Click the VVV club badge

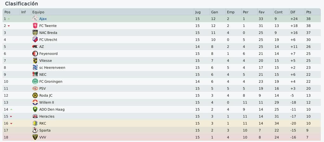pyautogui.click(x=35, y=137)
